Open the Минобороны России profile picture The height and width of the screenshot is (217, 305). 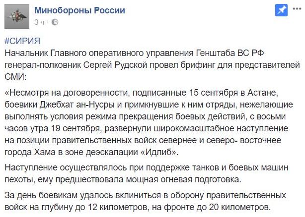coord(17,16)
